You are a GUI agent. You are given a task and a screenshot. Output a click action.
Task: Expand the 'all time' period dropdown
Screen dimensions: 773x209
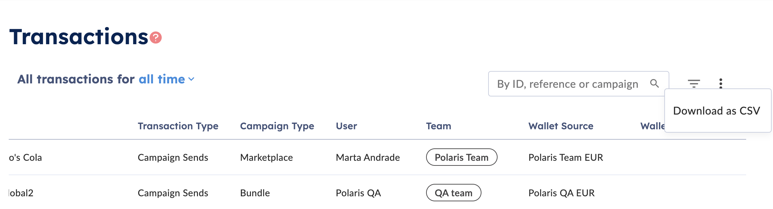point(162,79)
